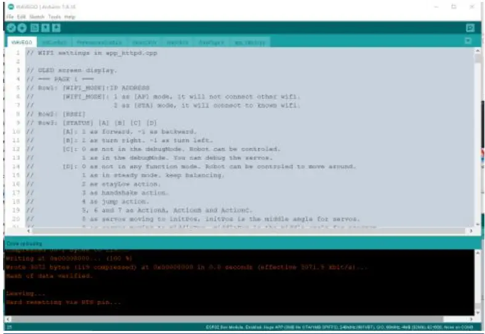
Task: Click the console horizontal scroll-right arrow
Action: [x=471, y=319]
